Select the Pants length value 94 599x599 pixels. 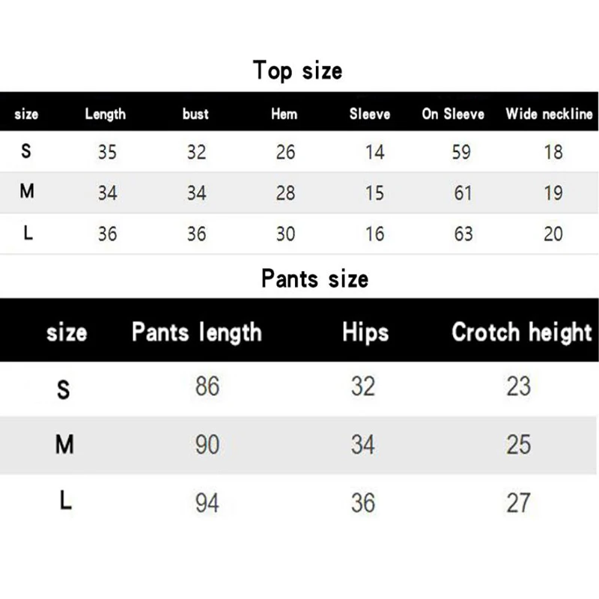pos(207,502)
